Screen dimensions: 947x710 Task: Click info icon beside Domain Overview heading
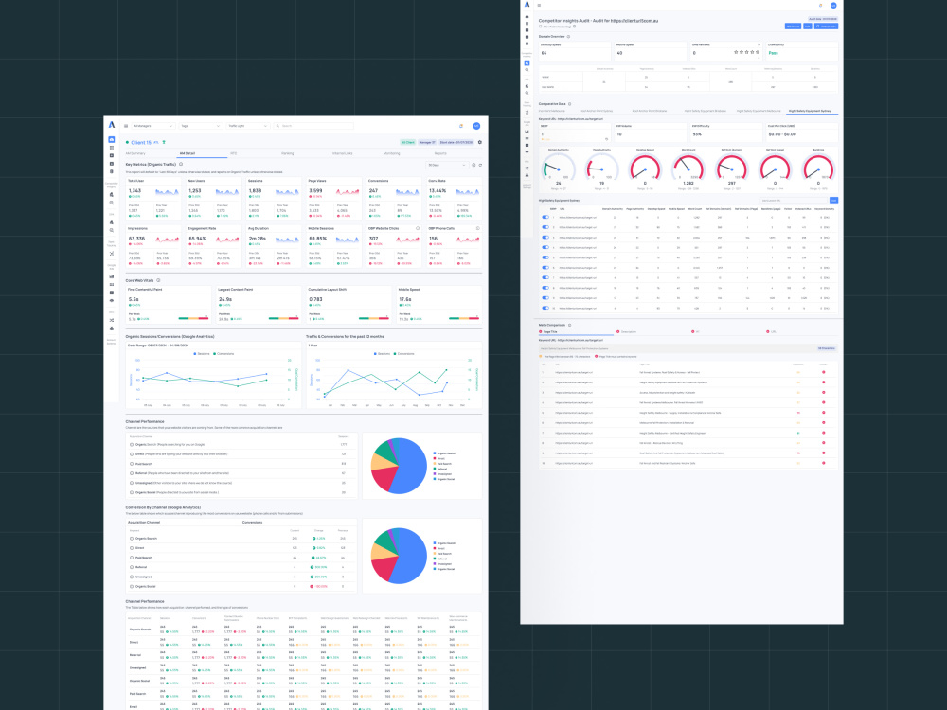tap(568, 37)
